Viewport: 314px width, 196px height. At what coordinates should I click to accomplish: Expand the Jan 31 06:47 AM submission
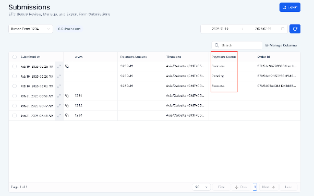59,106
